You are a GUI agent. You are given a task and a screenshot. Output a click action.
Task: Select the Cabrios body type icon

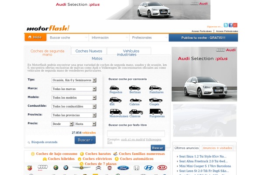pos(135,100)
